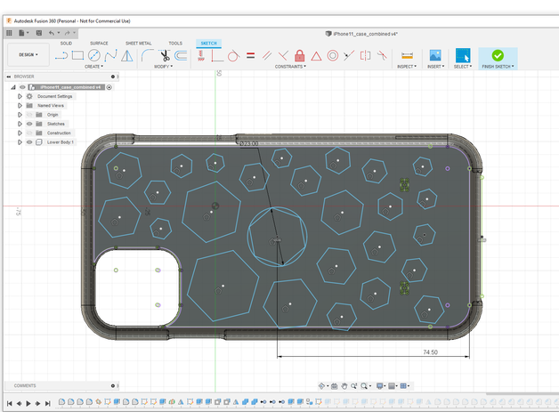Select the Fillet tool in Modify
This screenshot has height=420, width=559.
coord(147,55)
